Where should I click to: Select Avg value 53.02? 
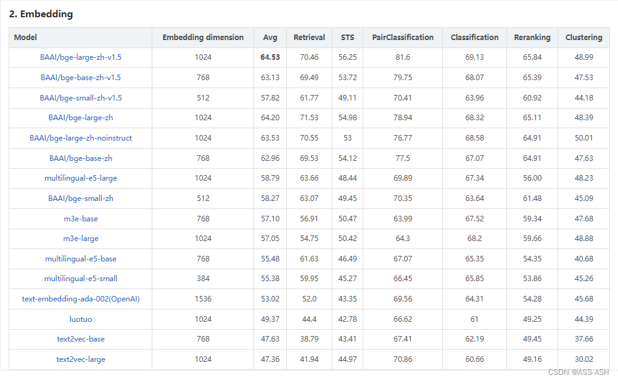click(270, 298)
